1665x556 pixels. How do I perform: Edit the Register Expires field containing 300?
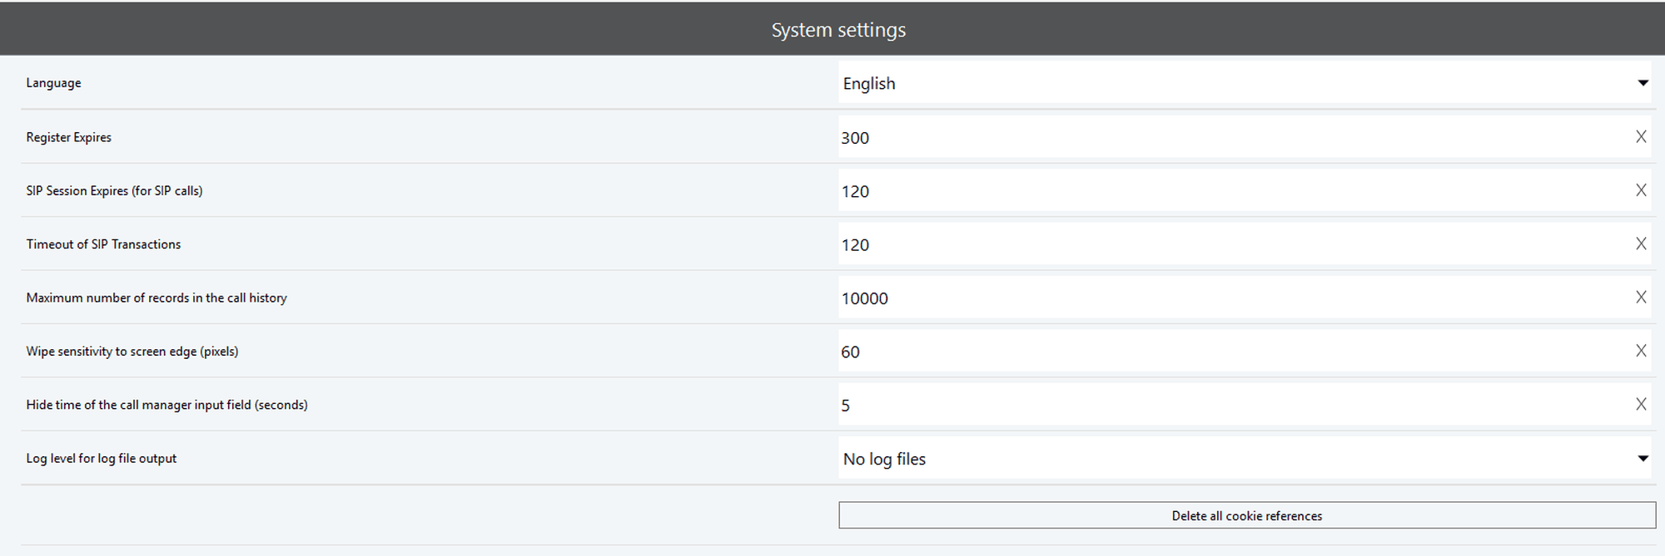click(x=1232, y=137)
